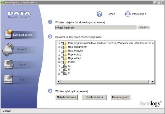Click the \\RackStation\shr destination field
Image resolution: width=165 pixels, height=114 pixels.
pyautogui.click(x=96, y=28)
